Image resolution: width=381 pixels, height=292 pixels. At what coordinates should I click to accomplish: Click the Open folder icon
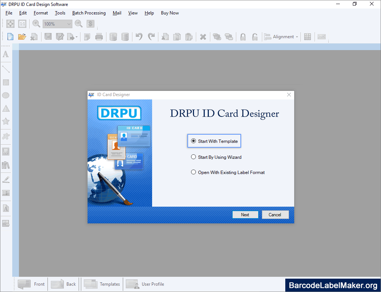pyautogui.click(x=22, y=37)
